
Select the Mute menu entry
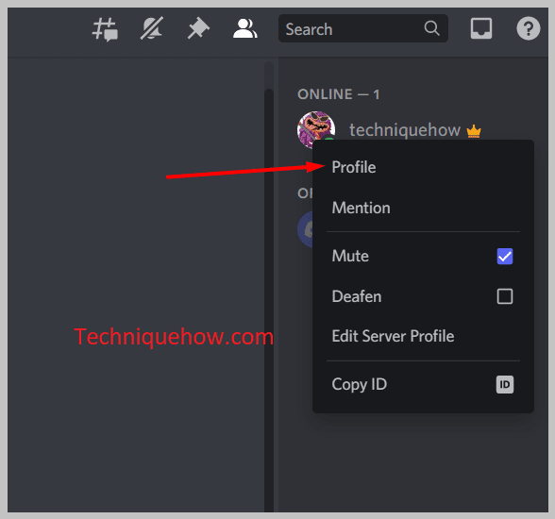point(423,256)
